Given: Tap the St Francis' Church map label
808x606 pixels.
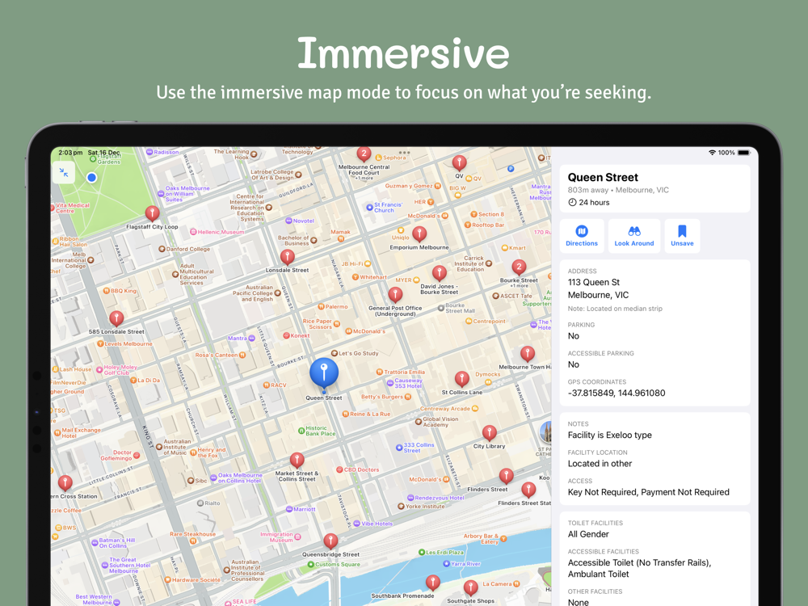Looking at the screenshot, I should (385, 208).
